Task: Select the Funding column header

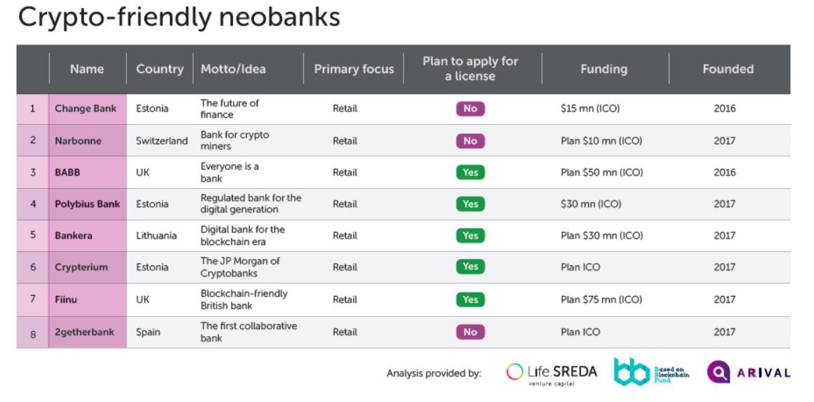Action: click(x=603, y=69)
